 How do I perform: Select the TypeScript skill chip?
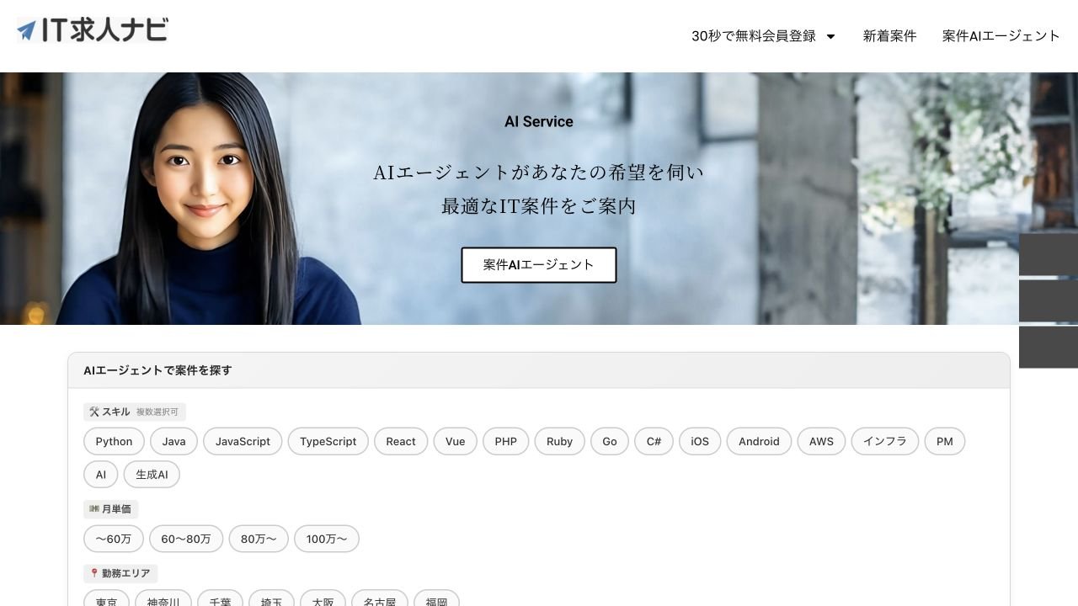(328, 442)
